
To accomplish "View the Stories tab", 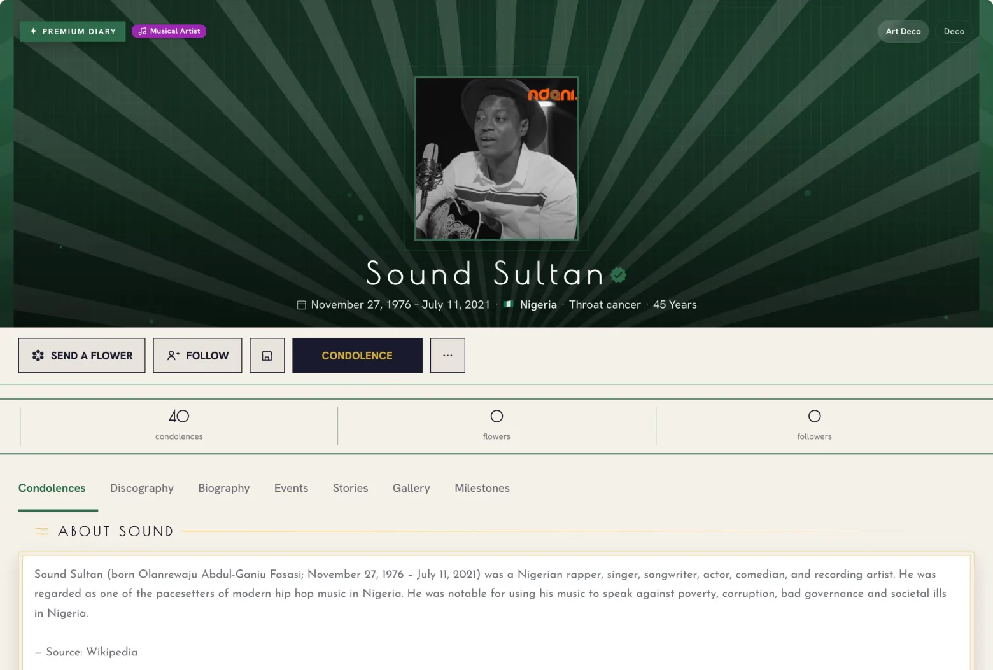I will point(351,488).
